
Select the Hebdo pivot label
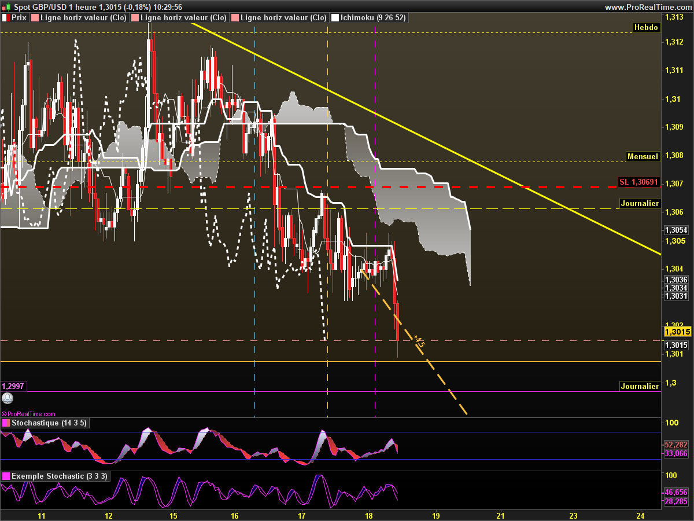tap(646, 27)
